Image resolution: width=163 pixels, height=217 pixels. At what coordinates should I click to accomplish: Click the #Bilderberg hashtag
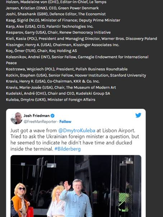tap(67, 149)
